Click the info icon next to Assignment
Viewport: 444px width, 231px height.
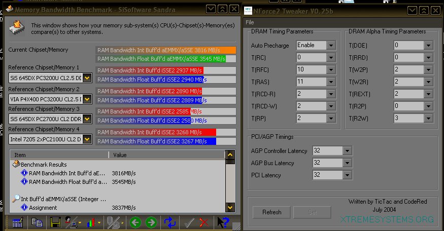point(24,208)
